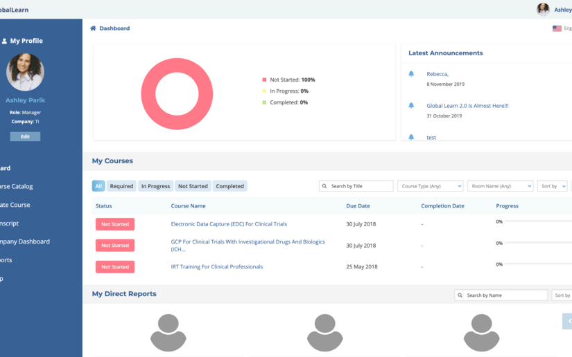Click the progress bar of GCP course
This screenshot has height=357, width=572.
538,242
